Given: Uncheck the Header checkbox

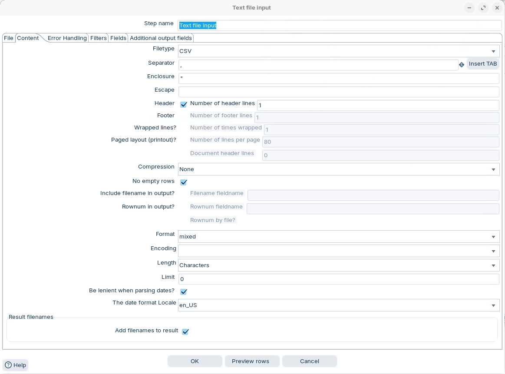Looking at the screenshot, I should (x=184, y=105).
